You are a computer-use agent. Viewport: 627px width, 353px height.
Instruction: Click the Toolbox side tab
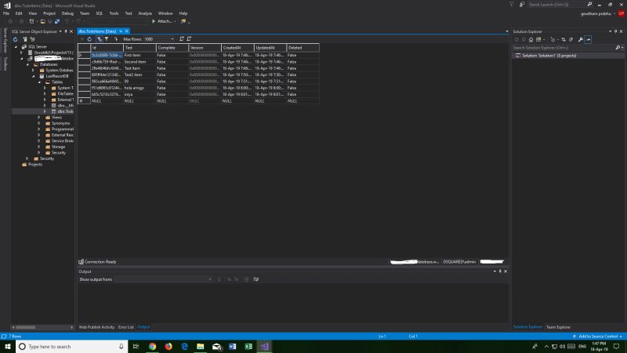5,64
